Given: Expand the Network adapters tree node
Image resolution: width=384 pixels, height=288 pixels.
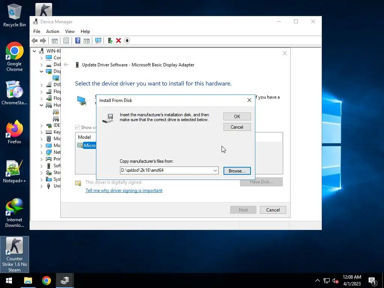Looking at the screenshot, I should [41, 152].
